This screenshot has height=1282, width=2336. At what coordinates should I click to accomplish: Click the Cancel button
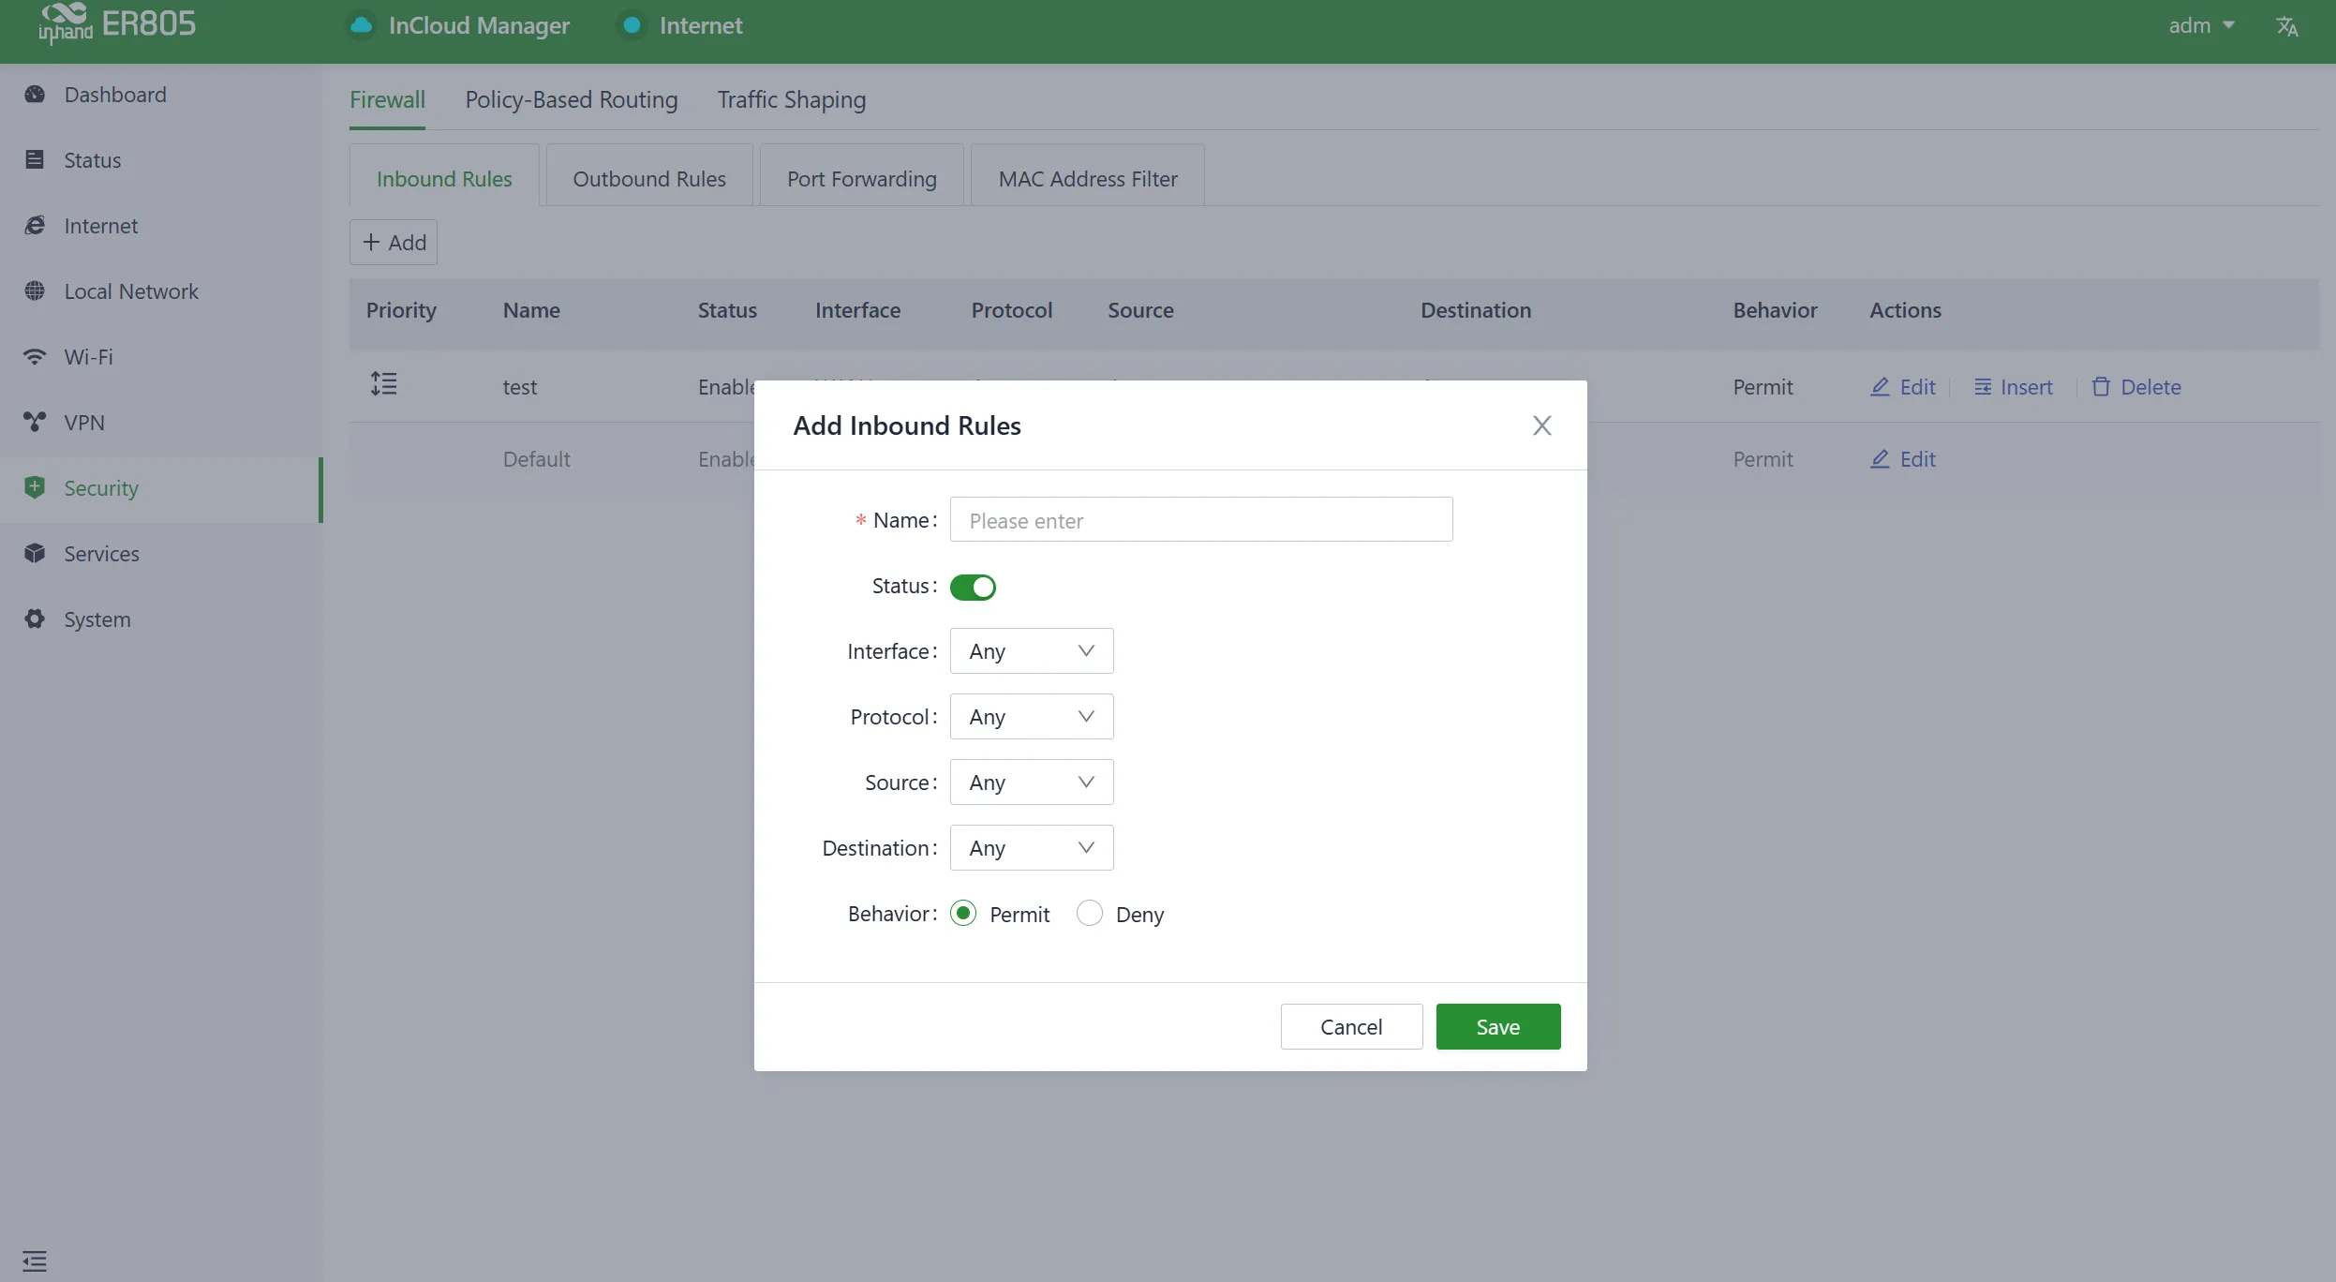coord(1351,1027)
